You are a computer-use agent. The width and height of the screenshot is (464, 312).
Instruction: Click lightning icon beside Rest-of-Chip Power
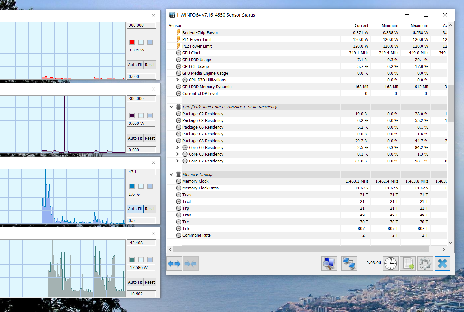point(179,32)
